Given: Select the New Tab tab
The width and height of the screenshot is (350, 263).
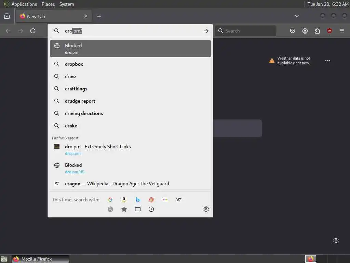Looking at the screenshot, I should pyautogui.click(x=54, y=16).
